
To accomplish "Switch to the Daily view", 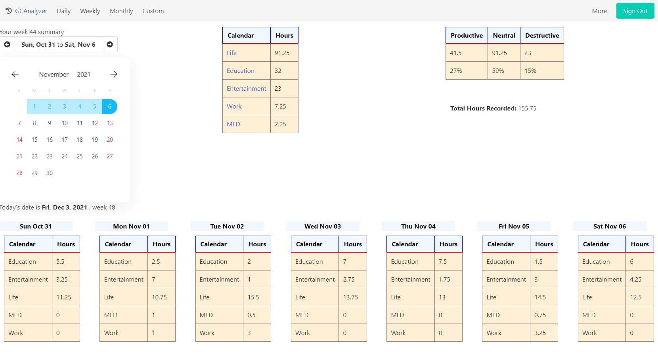I will [x=63, y=11].
